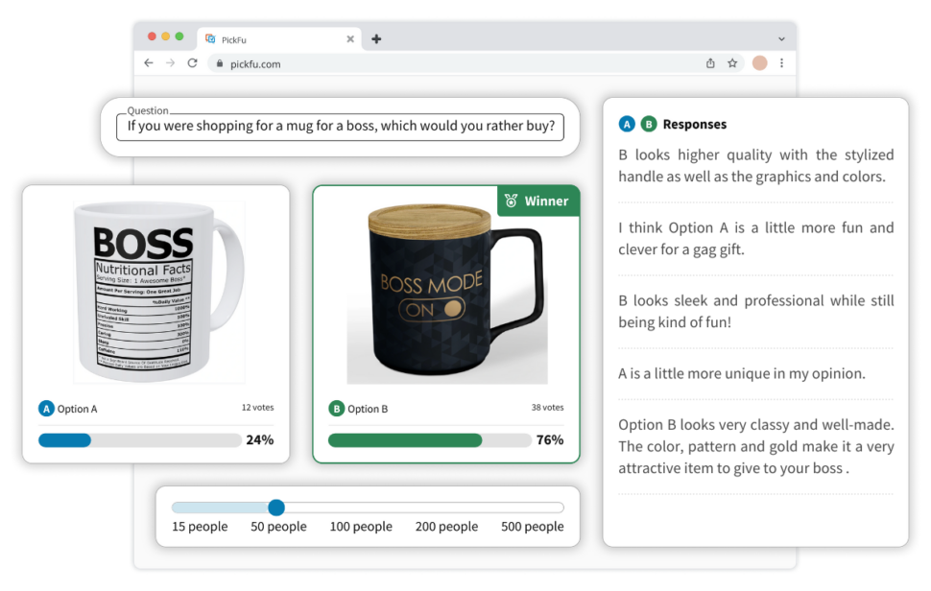This screenshot has width=931, height=591.
Task: Open the profile avatar in toolbar
Action: [759, 63]
